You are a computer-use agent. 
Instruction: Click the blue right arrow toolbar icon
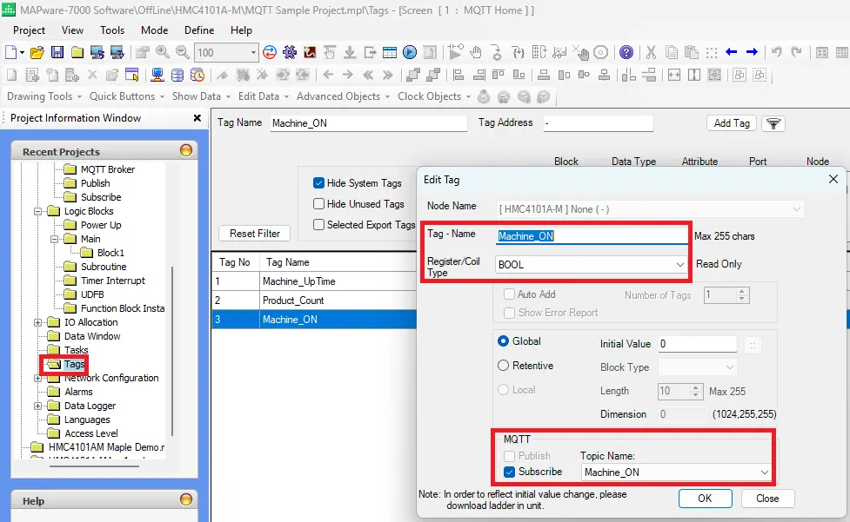click(752, 52)
